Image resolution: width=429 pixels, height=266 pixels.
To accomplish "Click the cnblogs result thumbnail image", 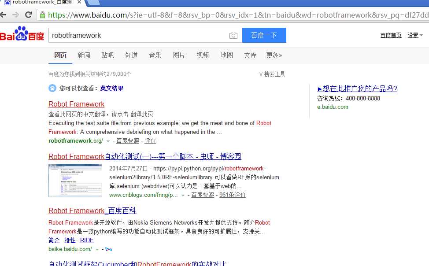I will [75, 181].
